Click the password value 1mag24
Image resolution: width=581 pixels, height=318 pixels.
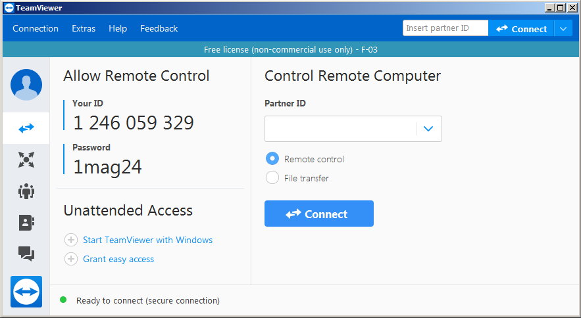coord(107,167)
